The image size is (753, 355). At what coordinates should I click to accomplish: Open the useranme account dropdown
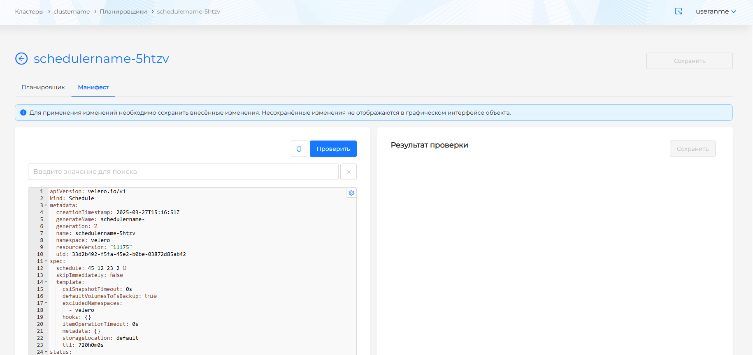pyautogui.click(x=716, y=12)
